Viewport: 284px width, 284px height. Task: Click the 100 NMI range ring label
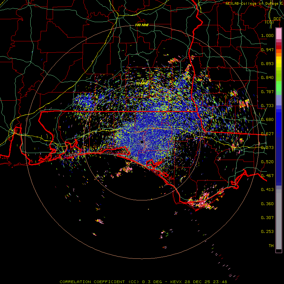142,25
